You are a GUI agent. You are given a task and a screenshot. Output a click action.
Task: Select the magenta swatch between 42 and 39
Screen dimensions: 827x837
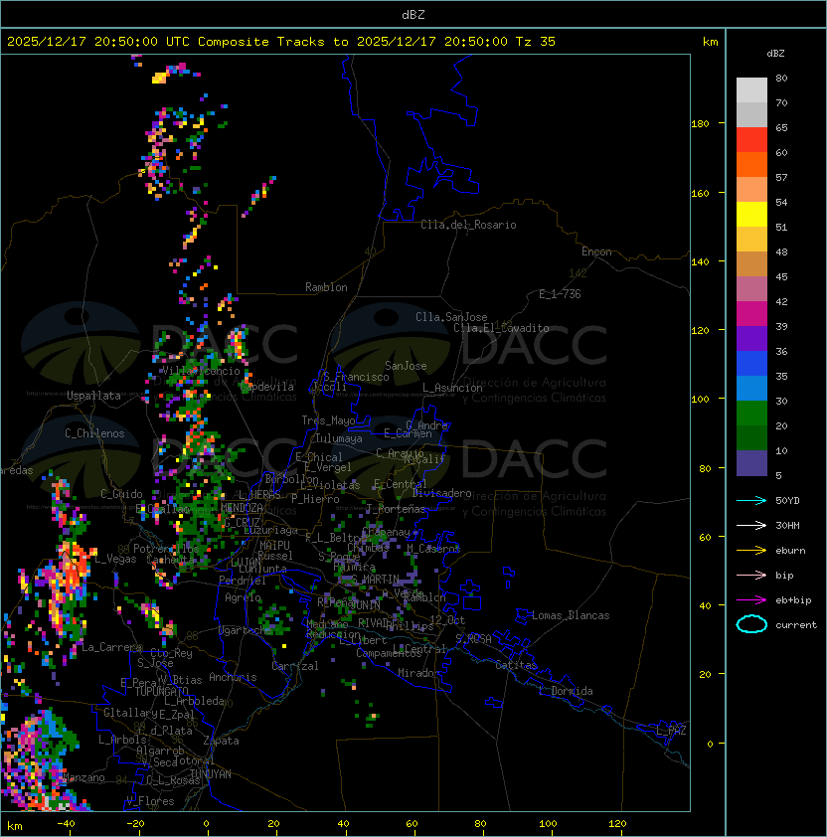(751, 314)
